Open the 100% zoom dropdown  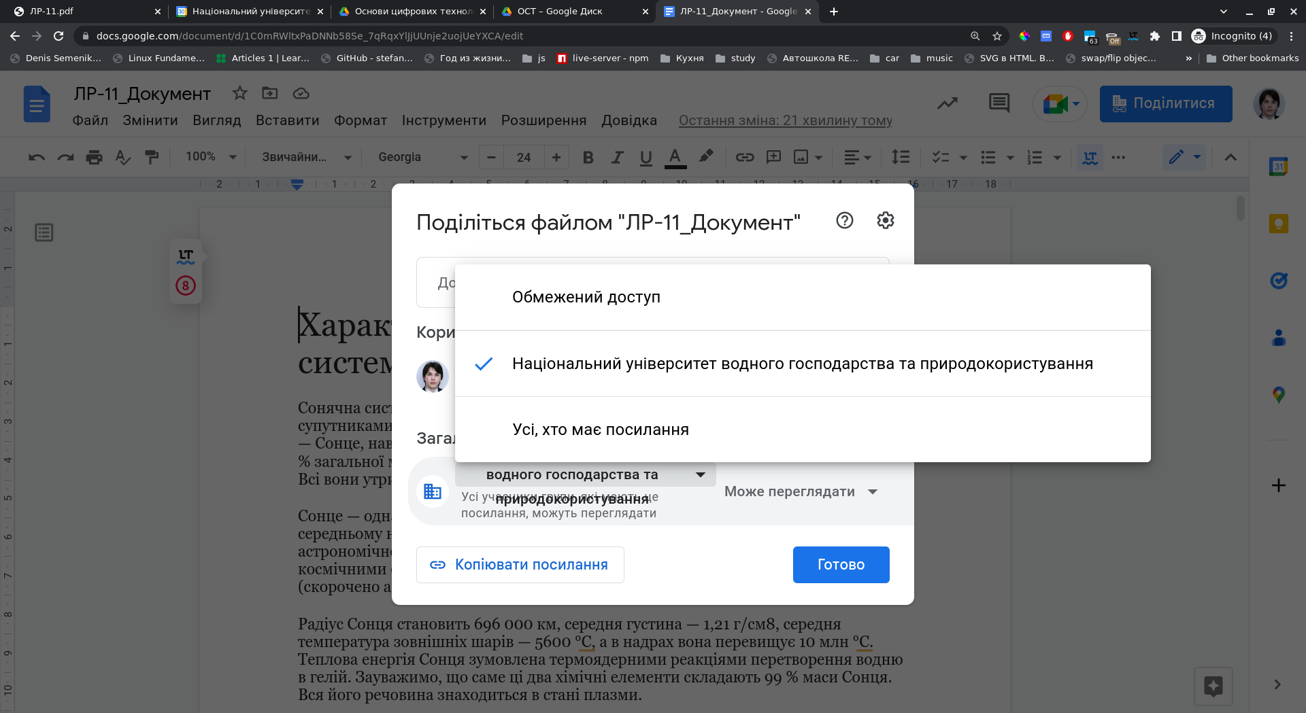click(x=211, y=157)
